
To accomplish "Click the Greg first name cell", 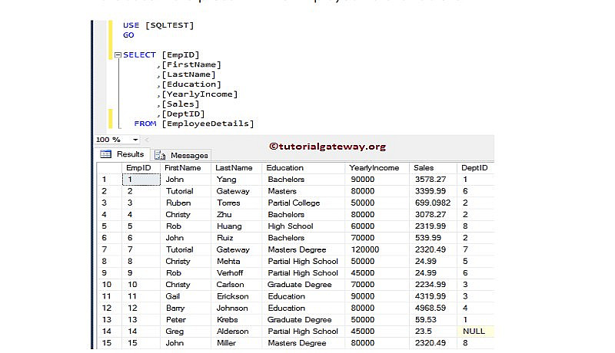I will point(186,332).
